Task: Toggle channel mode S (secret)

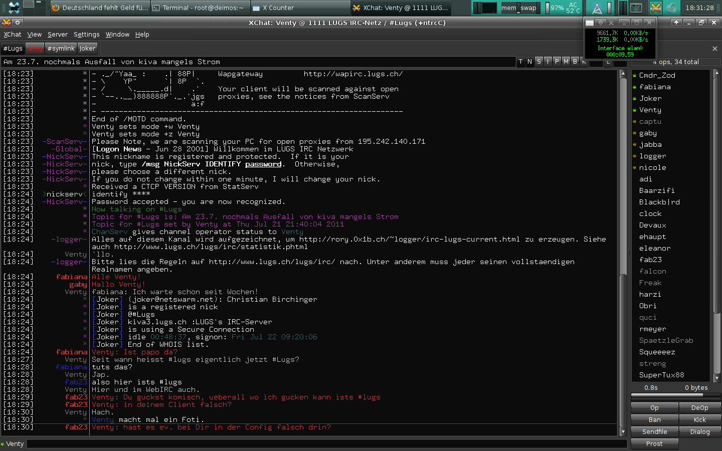Action: pyautogui.click(x=538, y=61)
